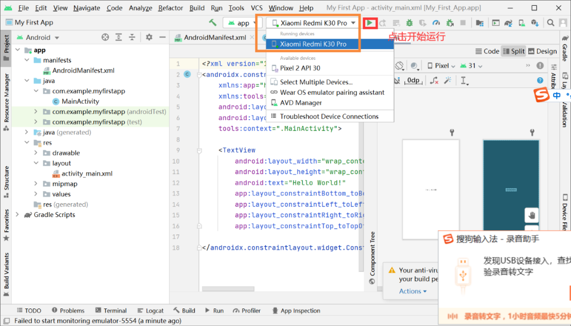Open the 0dp default margins dropdown
The width and height of the screenshot is (571, 326).
click(x=413, y=80)
